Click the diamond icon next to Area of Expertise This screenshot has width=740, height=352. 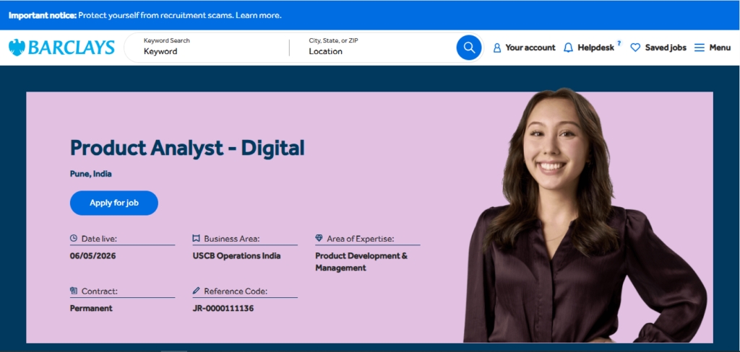319,239
